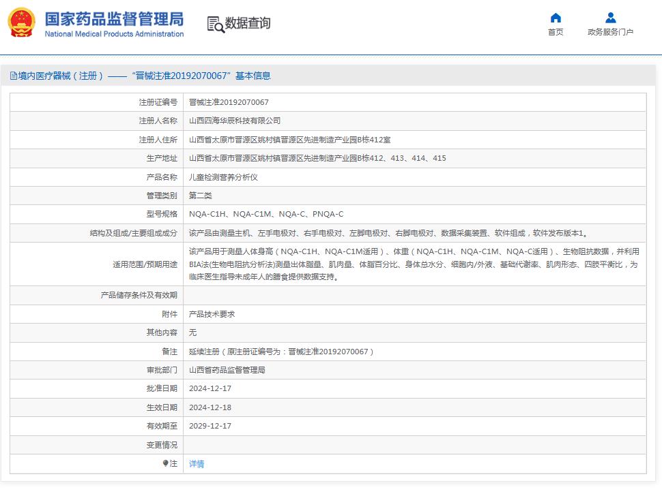Select the 首页 navigation item

click(x=555, y=31)
